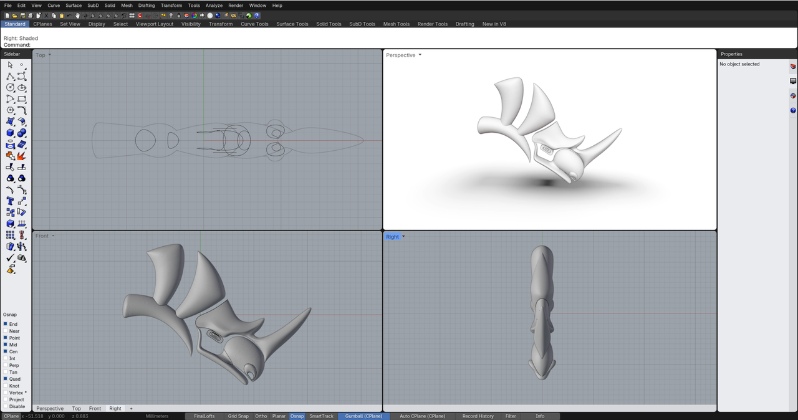The height and width of the screenshot is (420, 798).
Task: Click the orange puzzle piece Join tool
Action: (10, 156)
